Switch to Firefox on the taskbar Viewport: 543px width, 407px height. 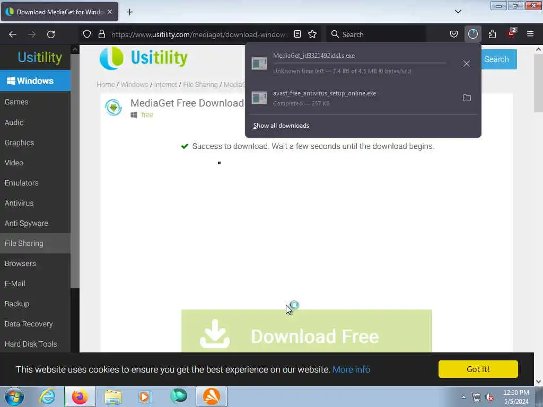(80, 396)
